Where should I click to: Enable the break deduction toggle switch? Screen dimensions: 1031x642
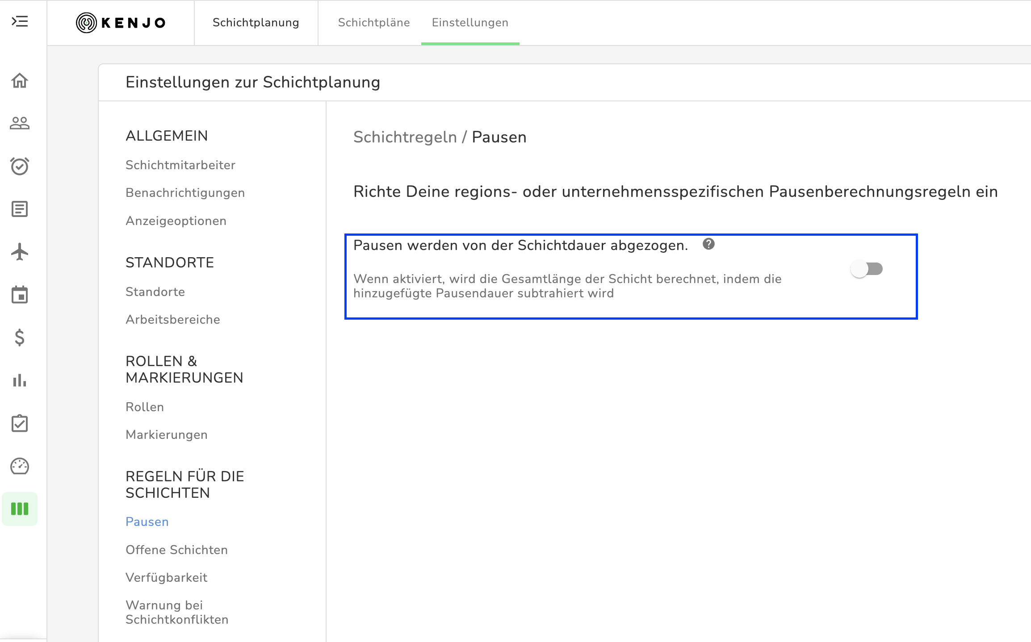[x=867, y=269]
